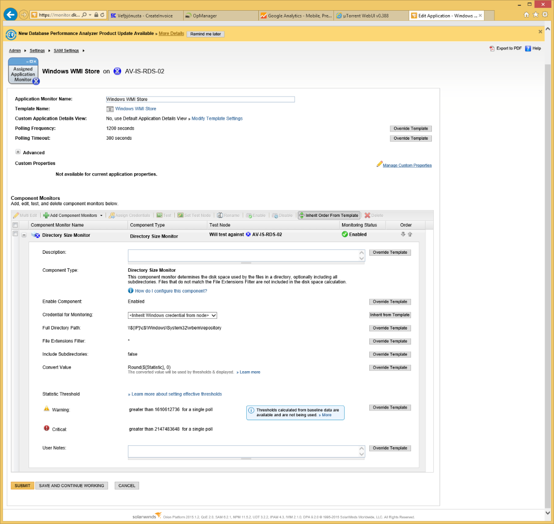This screenshot has width=554, height=524.
Task: Collapse the Directory Size Monitor row
Action: tap(24, 235)
